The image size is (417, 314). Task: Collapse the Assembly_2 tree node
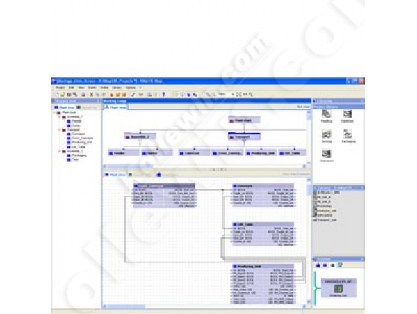click(x=58, y=152)
